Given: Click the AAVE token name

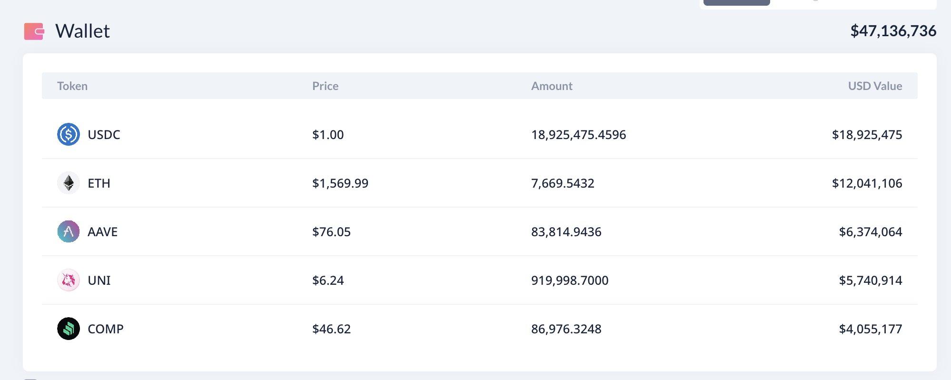Looking at the screenshot, I should point(102,232).
